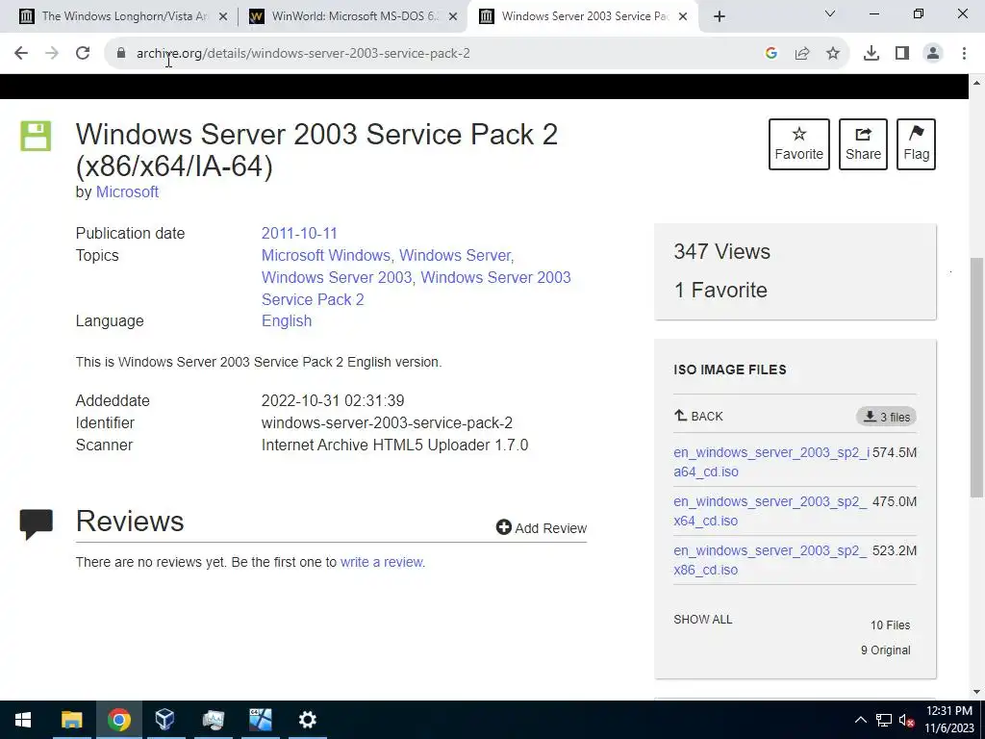The width and height of the screenshot is (985, 739).
Task: Click the 347 Views text
Action: [x=721, y=251]
